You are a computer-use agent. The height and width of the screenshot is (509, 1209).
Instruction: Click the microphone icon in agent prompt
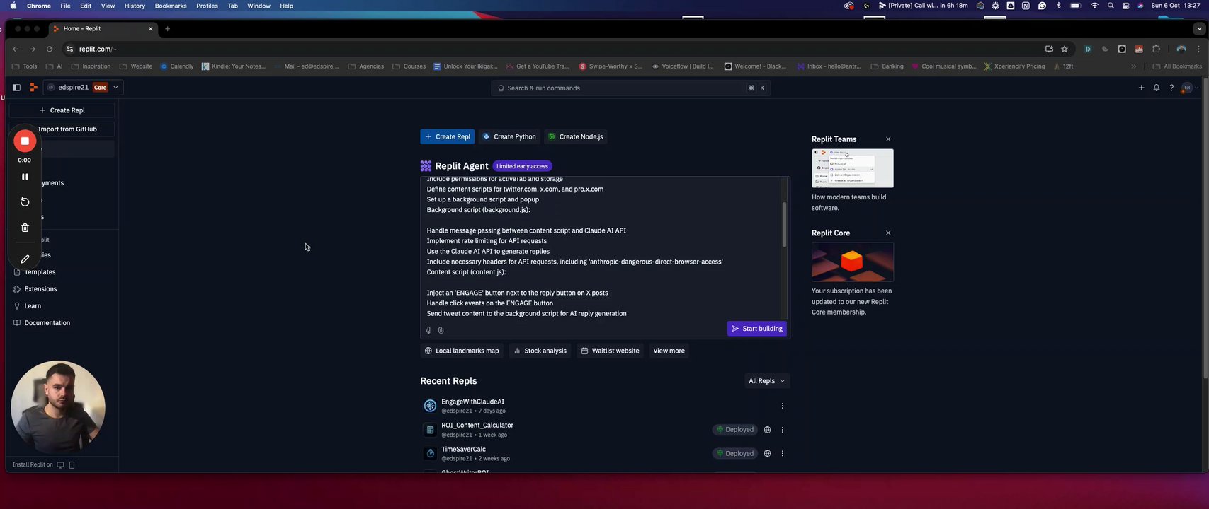[x=428, y=330]
